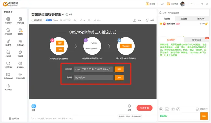This screenshot has height=123, width=211.
Task: Open the 上电视 TV feature
Action: [x=8, y=54]
